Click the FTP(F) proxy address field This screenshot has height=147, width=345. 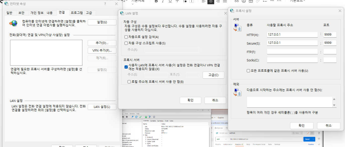292,52
